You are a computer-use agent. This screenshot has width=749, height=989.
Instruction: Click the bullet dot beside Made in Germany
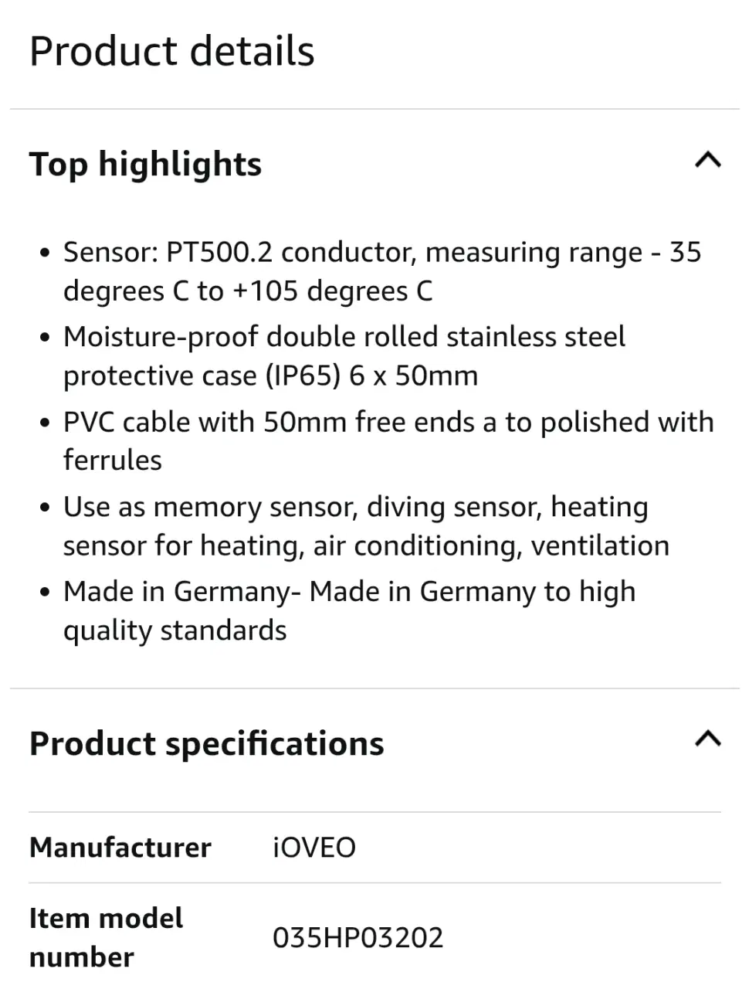point(46,593)
